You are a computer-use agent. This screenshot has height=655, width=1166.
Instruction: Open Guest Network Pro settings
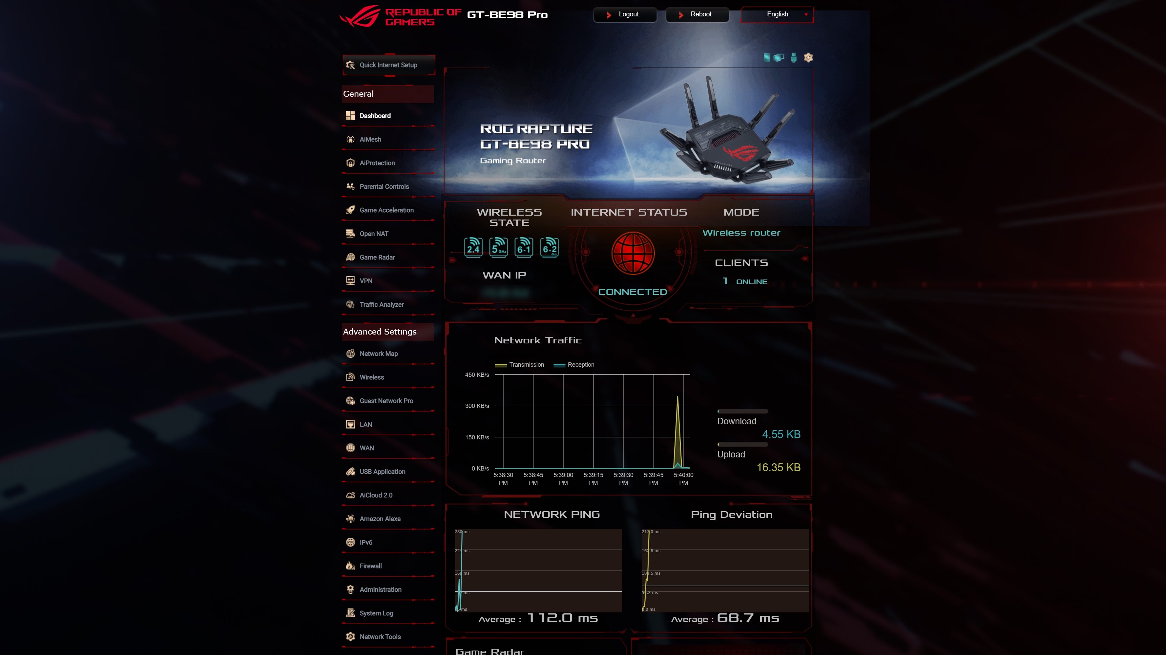click(386, 401)
